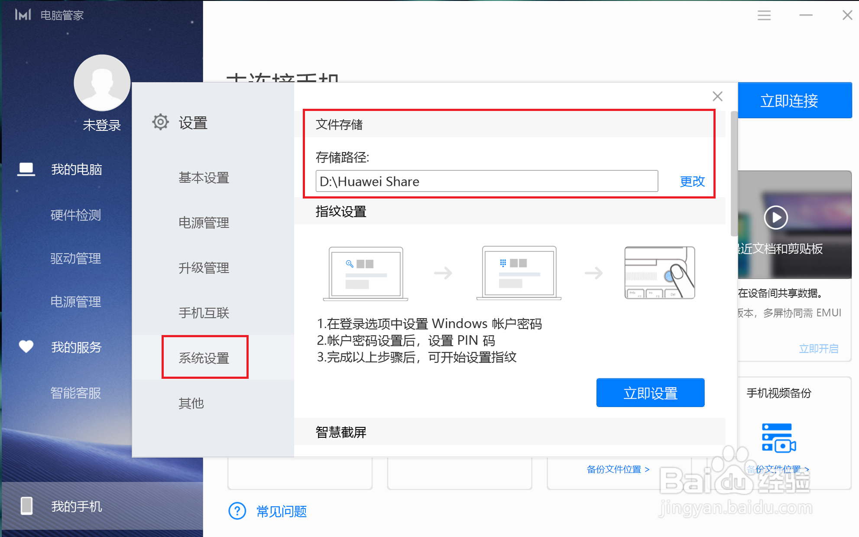The width and height of the screenshot is (859, 537).
Task: Click the user avatar icon
Action: (102, 83)
